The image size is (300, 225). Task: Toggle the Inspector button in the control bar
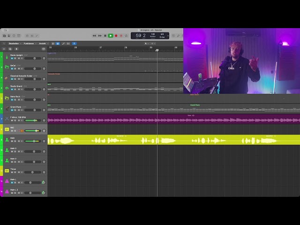(9, 36)
